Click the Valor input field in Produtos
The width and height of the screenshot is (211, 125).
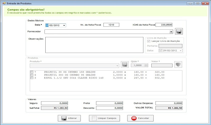[x=162, y=65]
